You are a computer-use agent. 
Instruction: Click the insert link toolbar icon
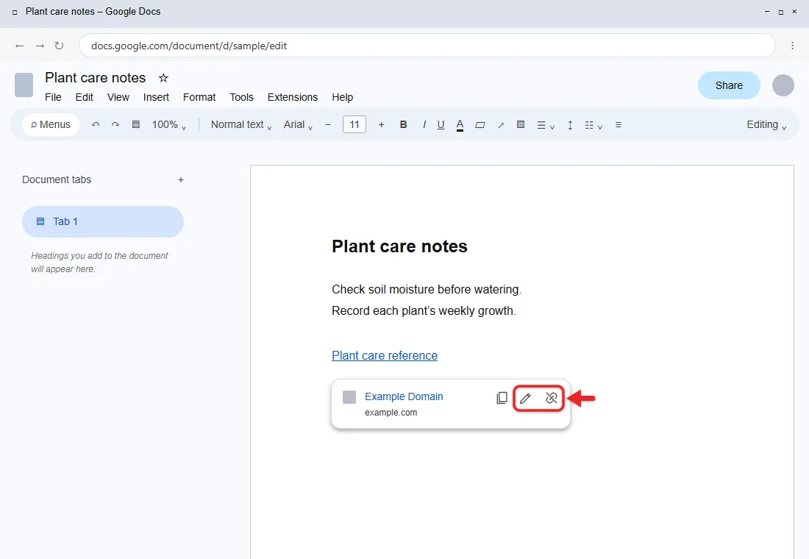(x=500, y=125)
